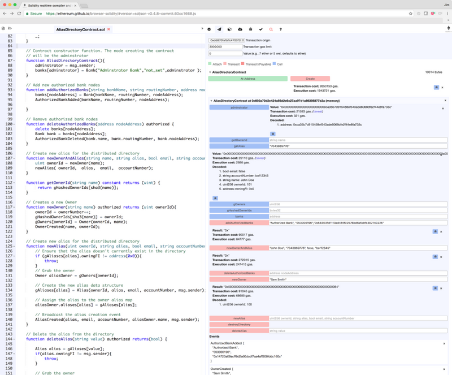Open a new browser tab

pyautogui.click(x=84, y=6)
